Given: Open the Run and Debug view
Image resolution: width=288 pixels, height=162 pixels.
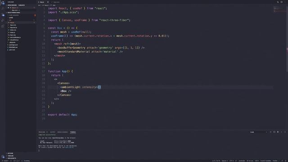Looking at the screenshot, I should [3, 20].
